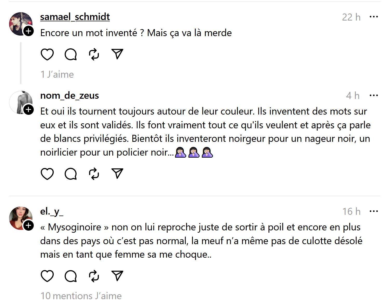Expand more options on el._y_'s comment
Image resolution: width=386 pixels, height=307 pixels.
(x=374, y=211)
